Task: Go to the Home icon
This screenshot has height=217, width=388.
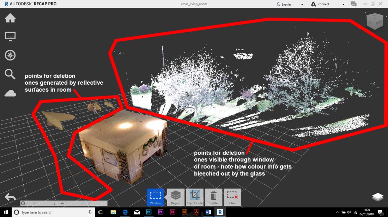Action: pyautogui.click(x=10, y=18)
